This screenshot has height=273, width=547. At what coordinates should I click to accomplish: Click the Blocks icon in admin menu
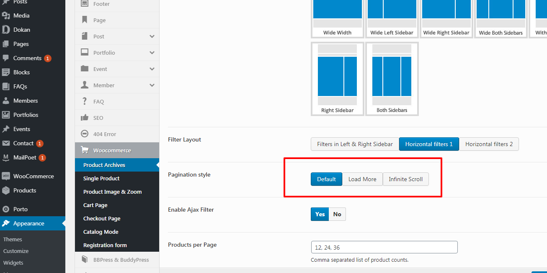tap(6, 72)
